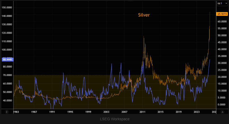The height and width of the screenshot is (124, 229).
Task: Click the 2011 label on time axis
Action: coord(143,112)
